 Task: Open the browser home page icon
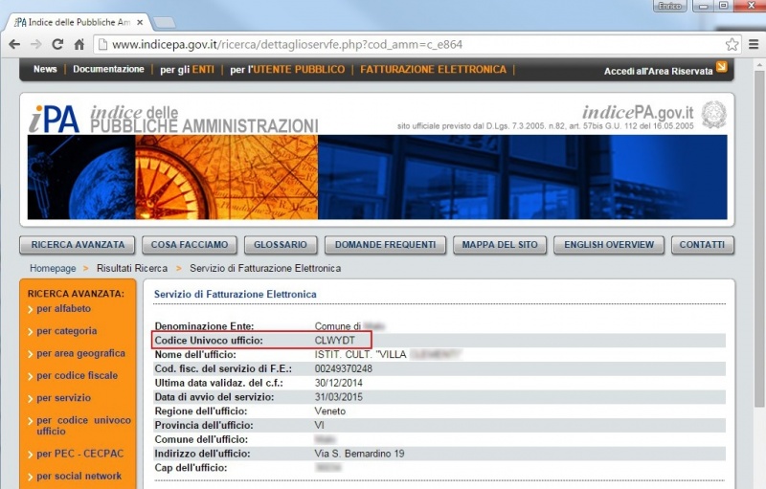tap(79, 44)
